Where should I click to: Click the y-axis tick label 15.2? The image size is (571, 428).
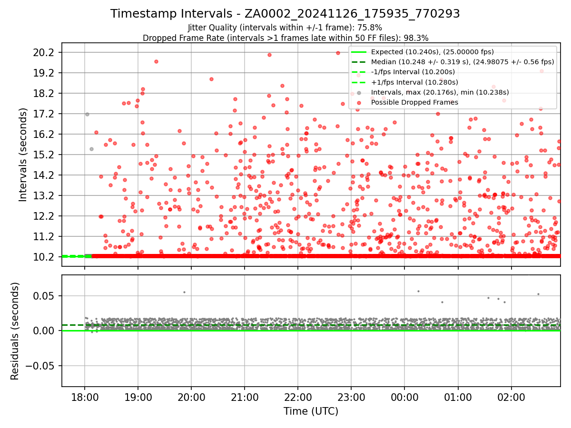pos(44,155)
